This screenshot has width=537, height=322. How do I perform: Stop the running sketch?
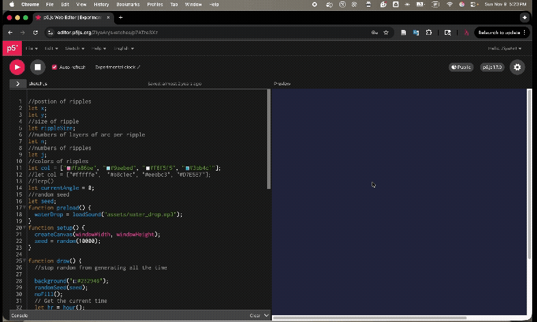coord(38,67)
